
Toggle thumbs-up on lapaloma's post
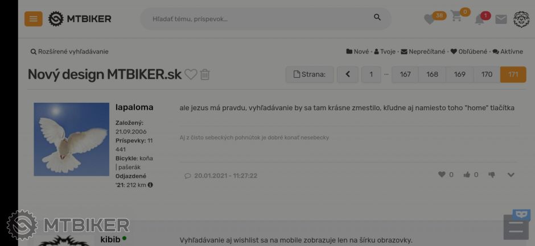(467, 175)
